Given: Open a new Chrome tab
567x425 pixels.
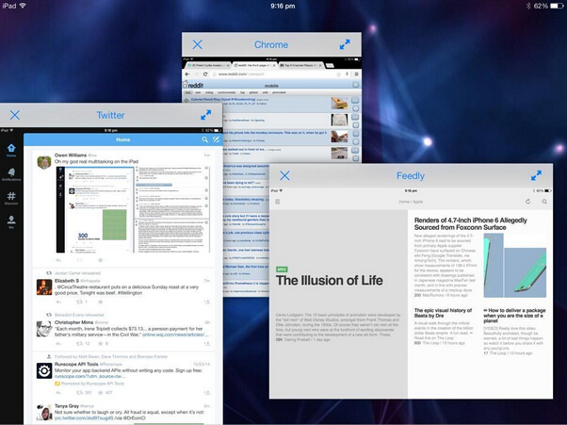Looking at the screenshot, I should click(x=330, y=65).
